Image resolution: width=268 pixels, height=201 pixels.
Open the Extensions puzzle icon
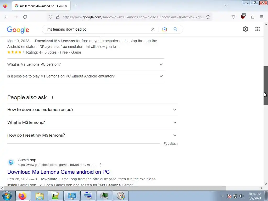click(x=252, y=17)
